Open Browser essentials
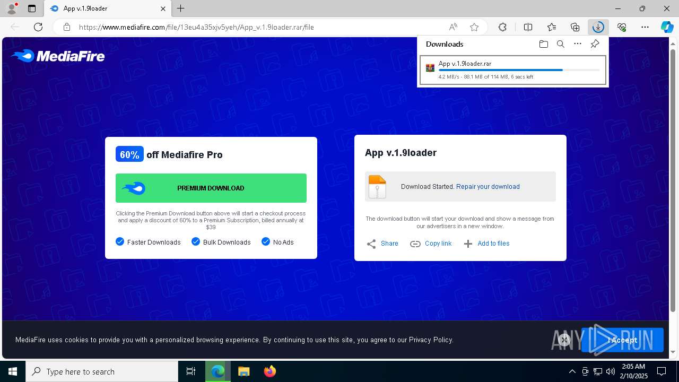Viewport: 679px width, 382px height. [x=622, y=27]
